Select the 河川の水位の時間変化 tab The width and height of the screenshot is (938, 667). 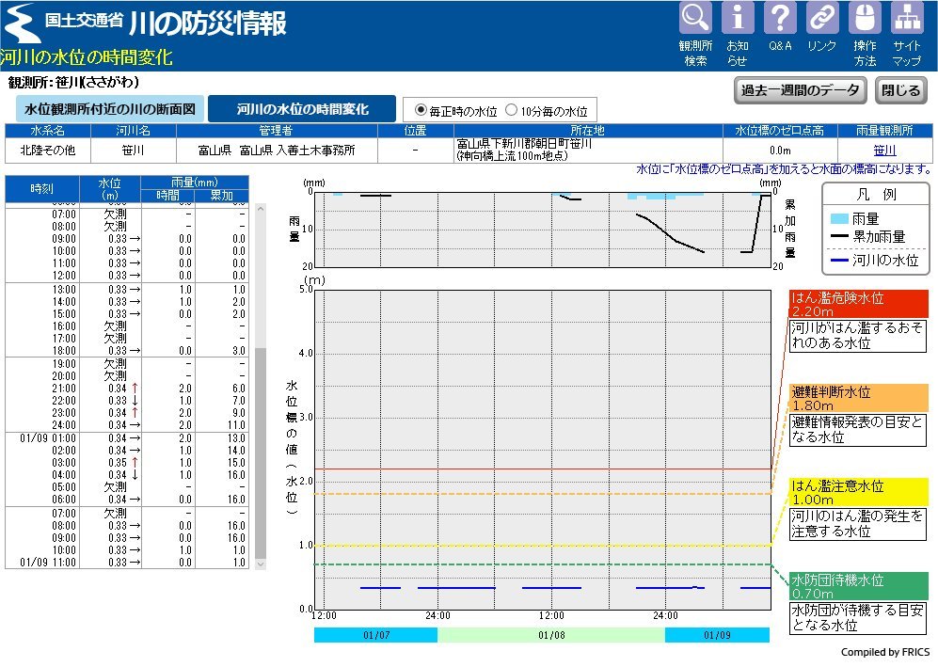point(302,109)
